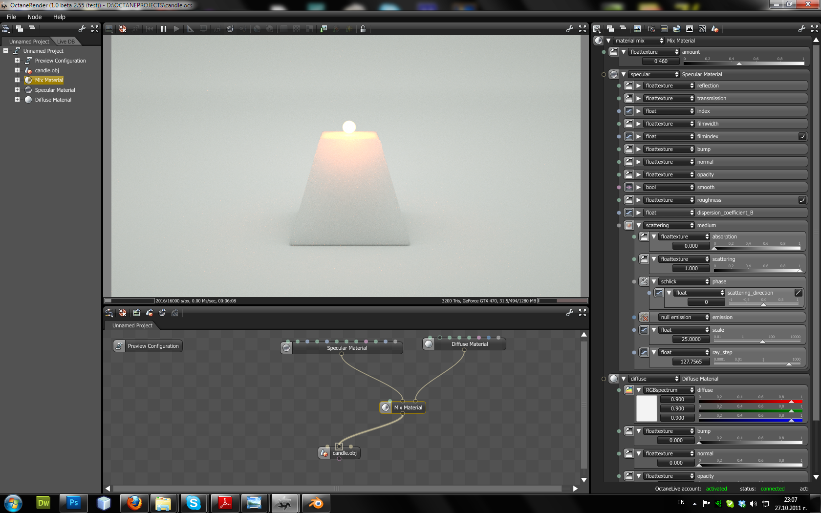
Task: Select the Specular Material node in graph
Action: 342,348
